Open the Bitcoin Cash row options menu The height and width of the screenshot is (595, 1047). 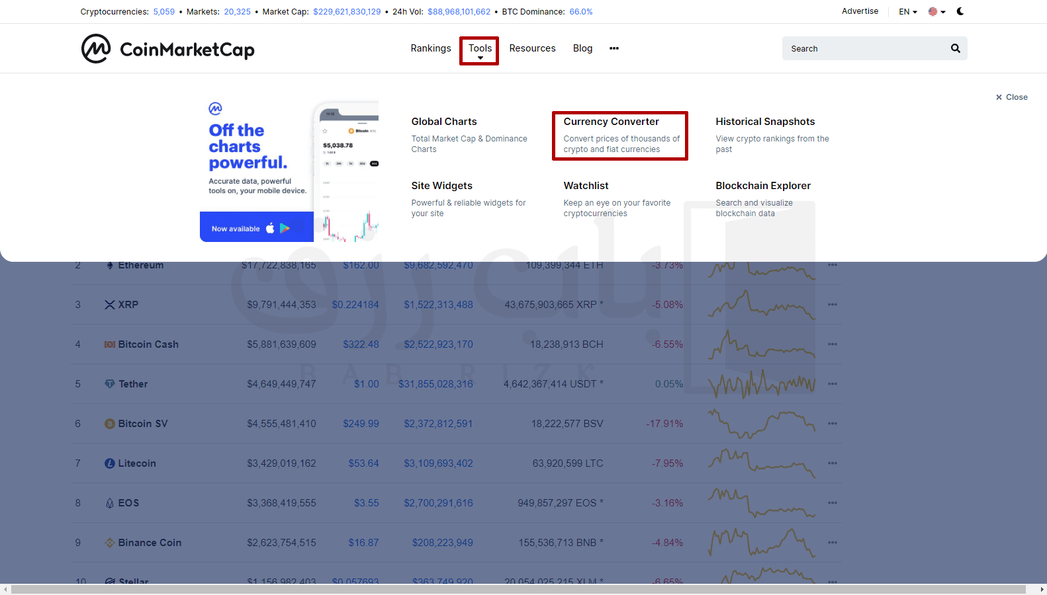coord(833,344)
